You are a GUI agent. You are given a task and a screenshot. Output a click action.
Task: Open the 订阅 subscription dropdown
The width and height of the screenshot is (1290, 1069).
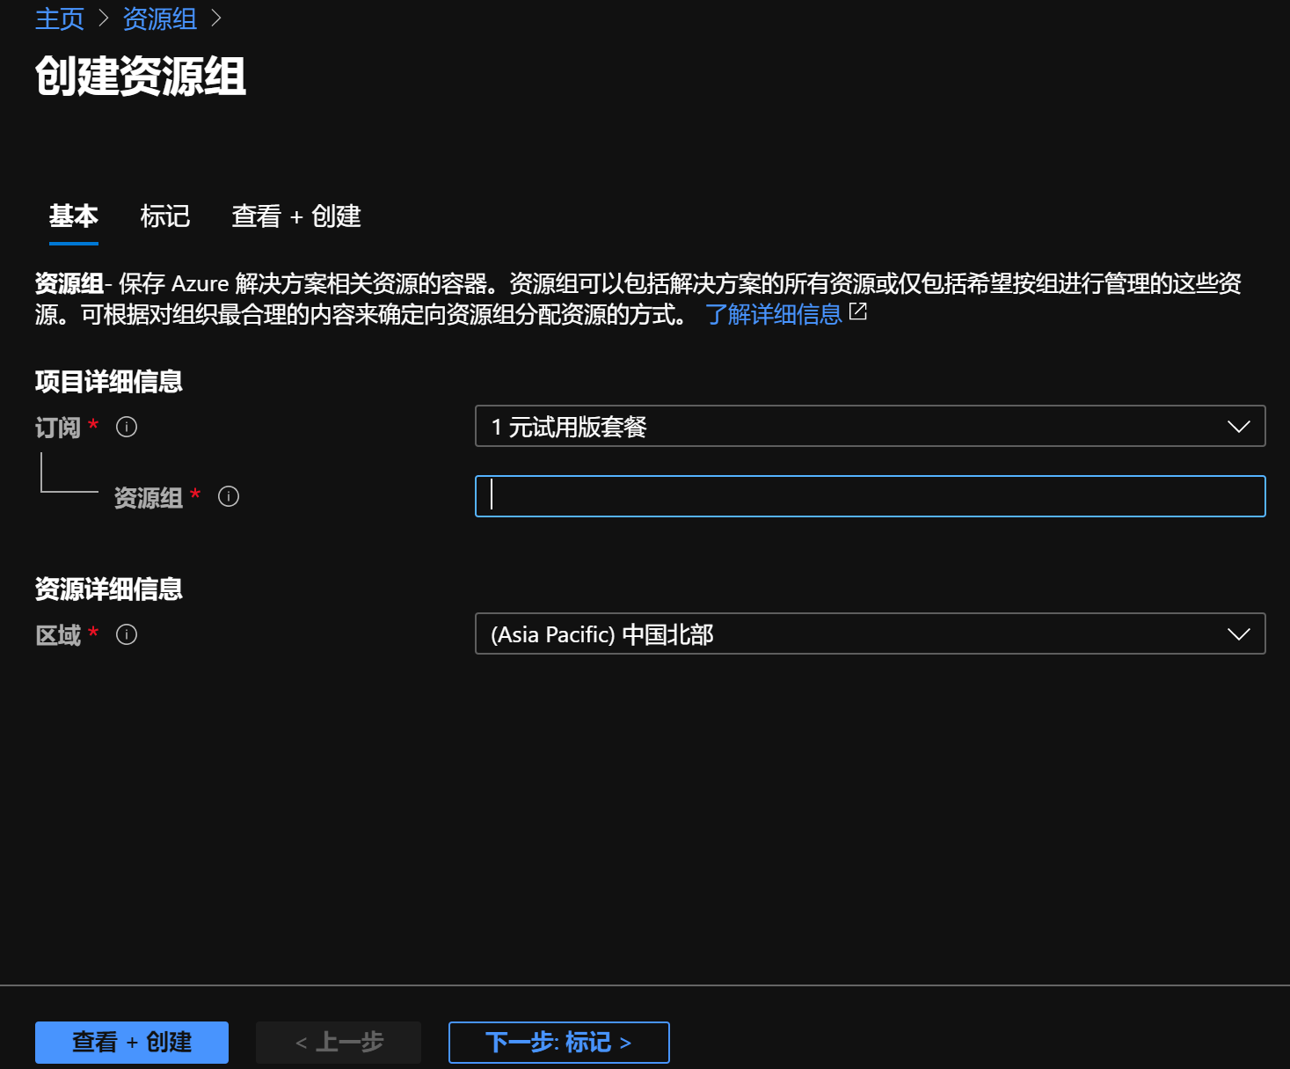coord(870,426)
